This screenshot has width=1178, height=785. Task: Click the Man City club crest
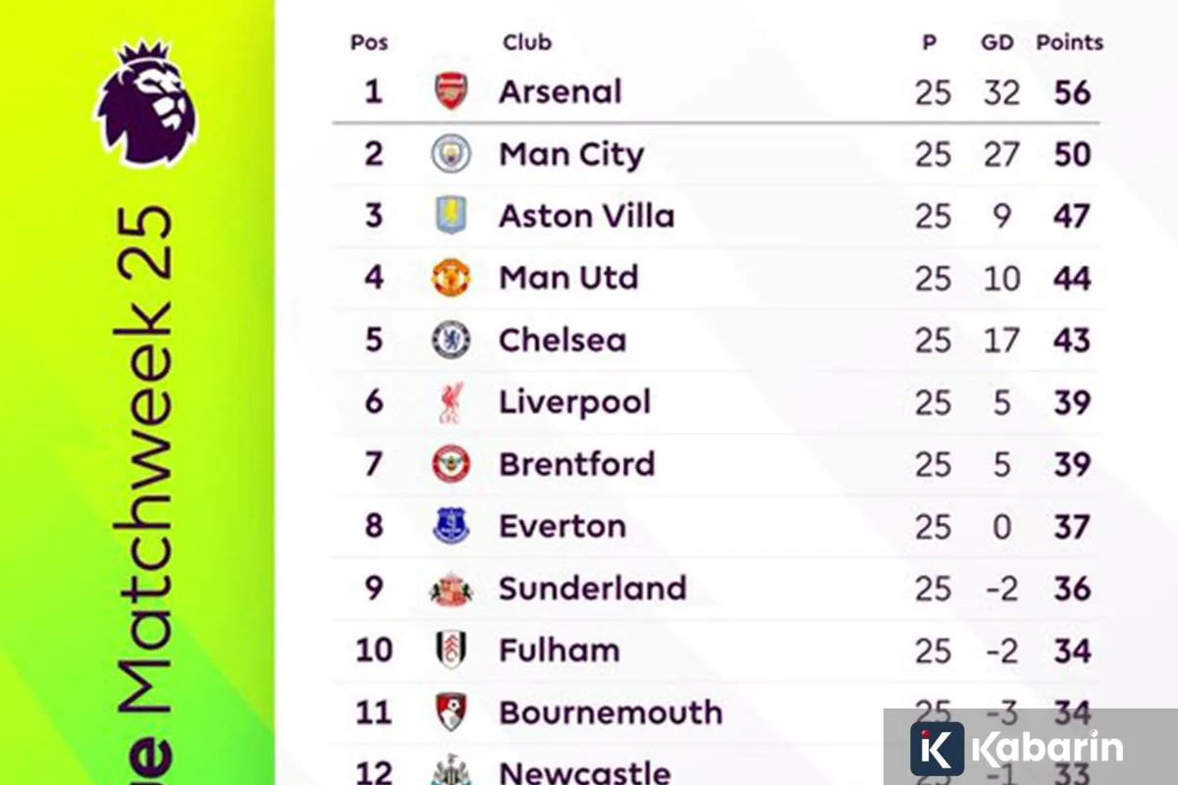tap(452, 154)
